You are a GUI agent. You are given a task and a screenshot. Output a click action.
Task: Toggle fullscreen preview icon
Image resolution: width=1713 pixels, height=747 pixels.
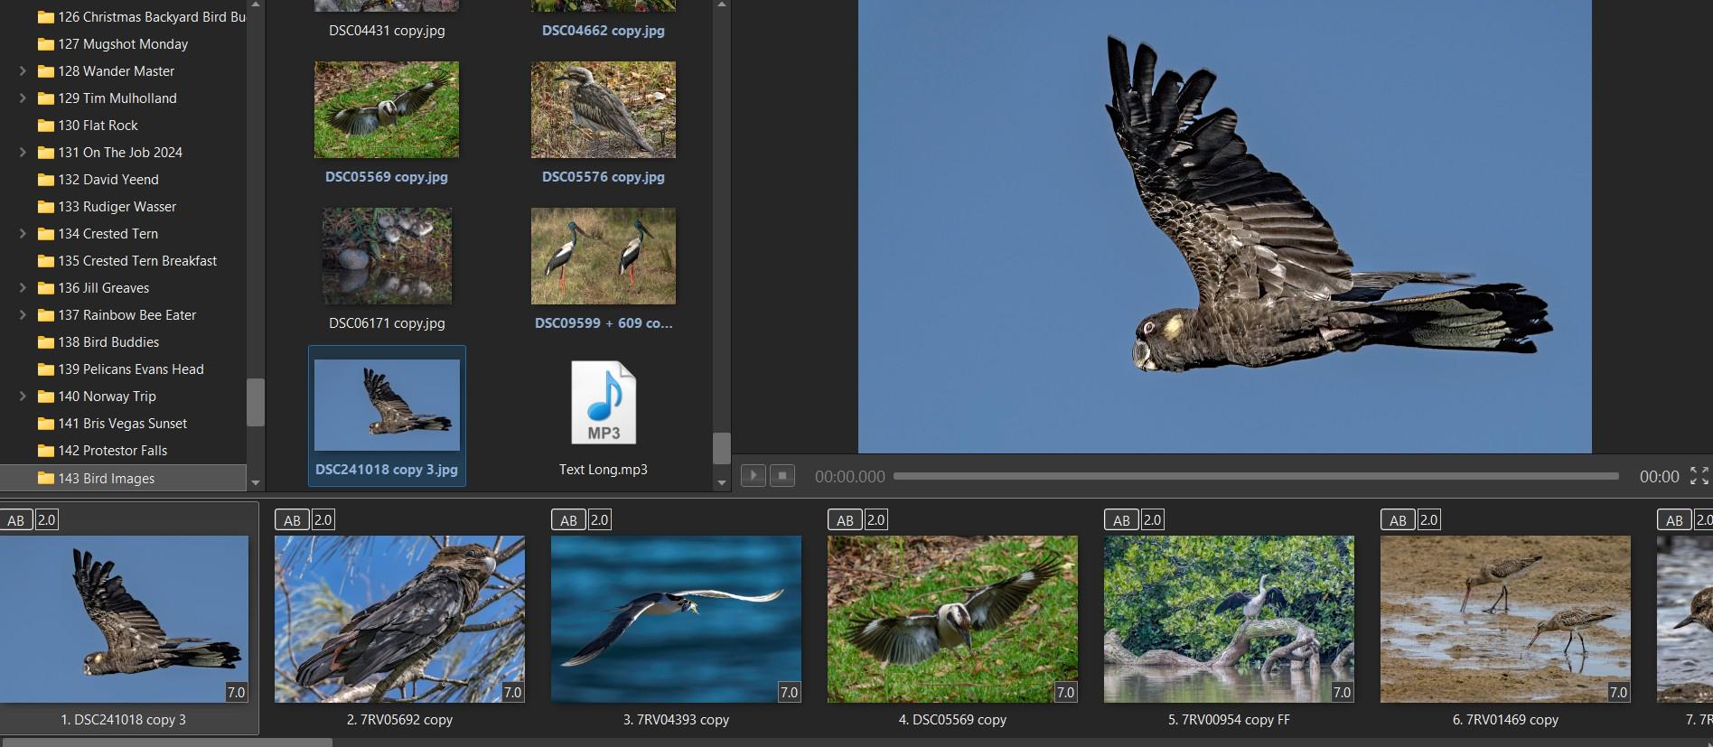[1699, 476]
